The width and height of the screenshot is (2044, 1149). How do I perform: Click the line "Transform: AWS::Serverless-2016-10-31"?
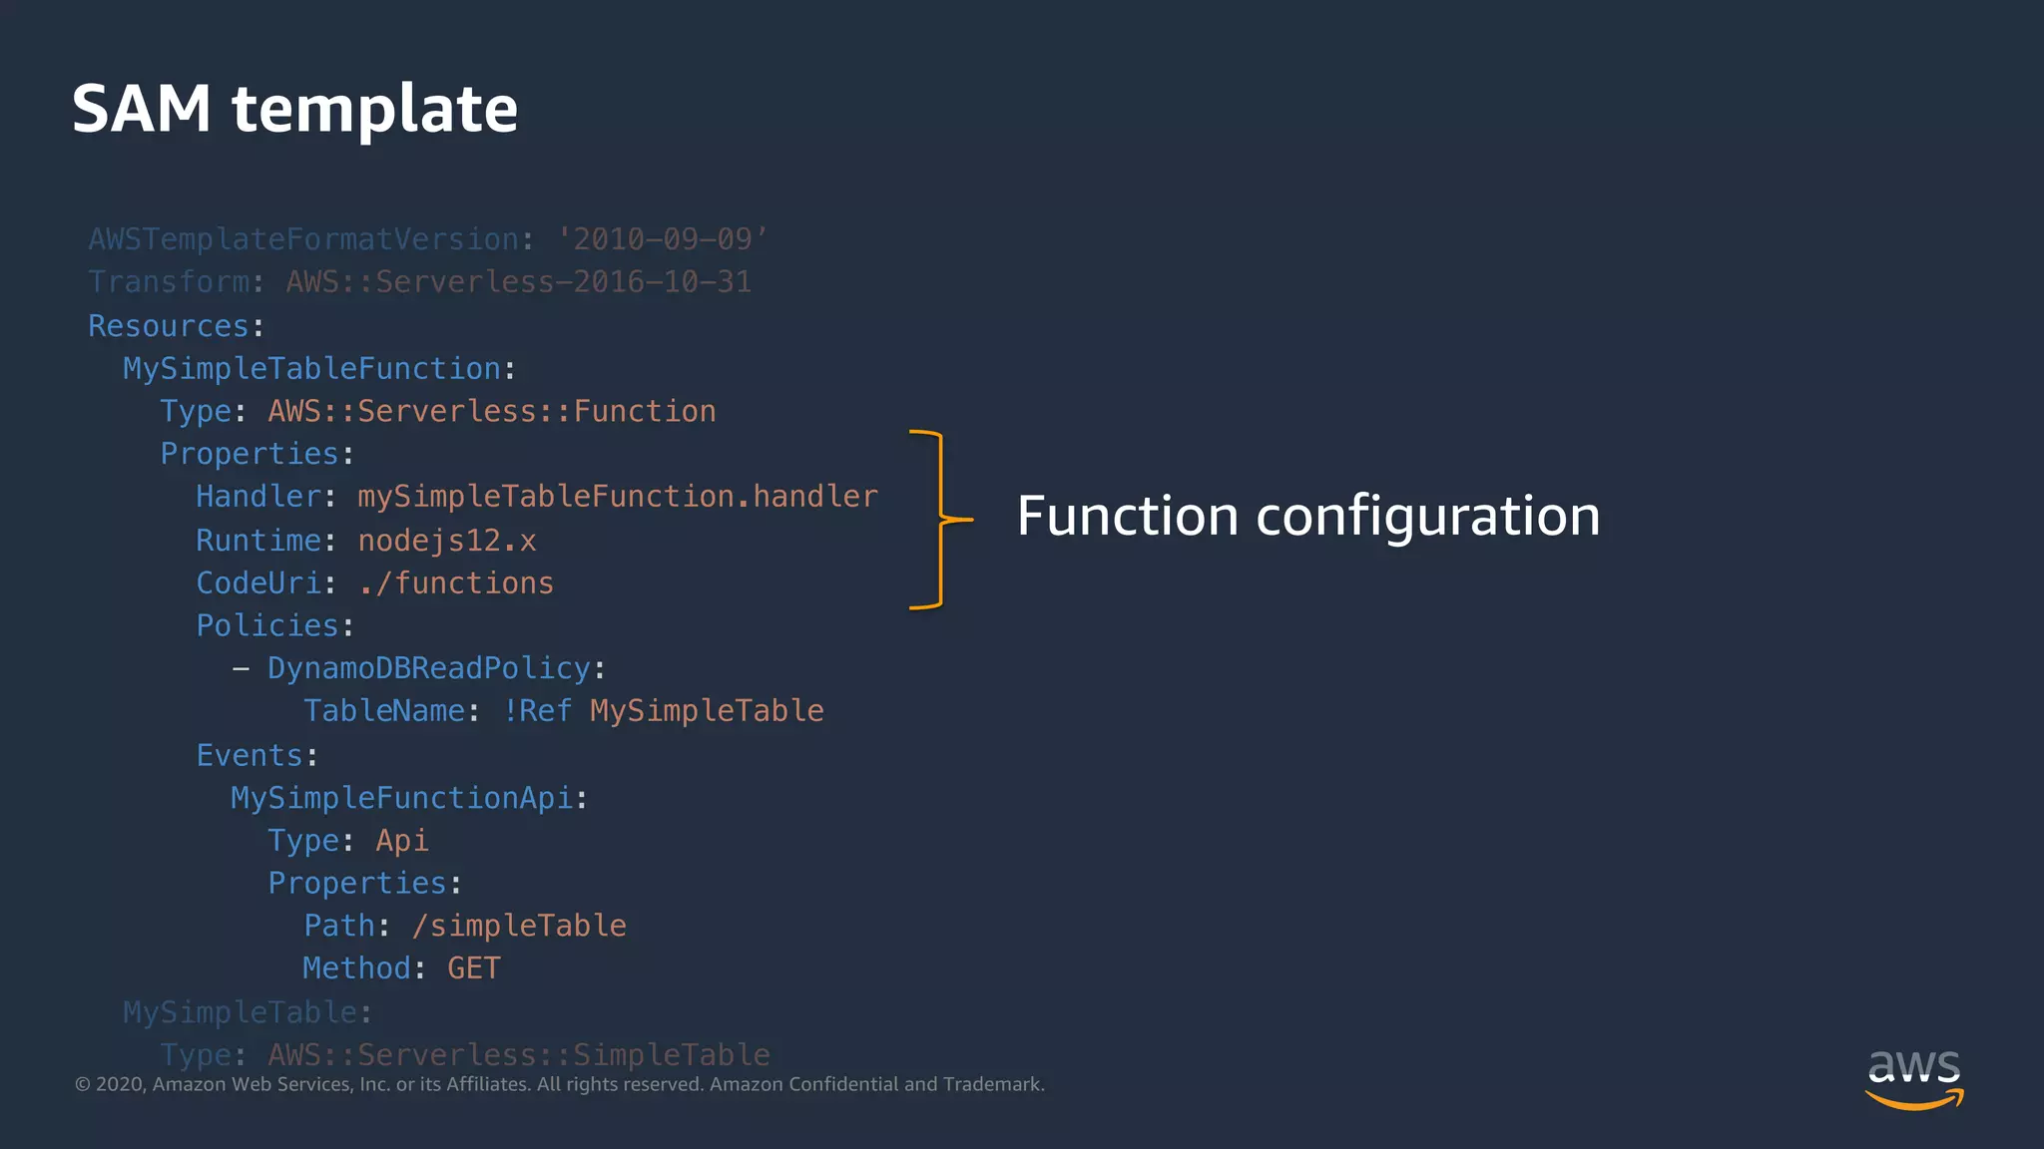[x=420, y=282]
